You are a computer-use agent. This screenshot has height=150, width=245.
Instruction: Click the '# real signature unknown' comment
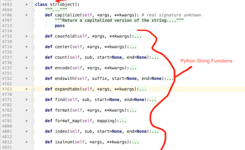click(171, 15)
